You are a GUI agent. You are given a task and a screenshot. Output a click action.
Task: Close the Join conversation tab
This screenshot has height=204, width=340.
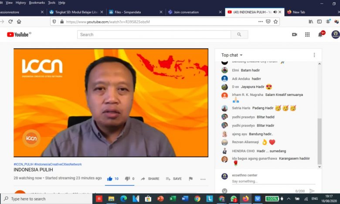click(220, 12)
